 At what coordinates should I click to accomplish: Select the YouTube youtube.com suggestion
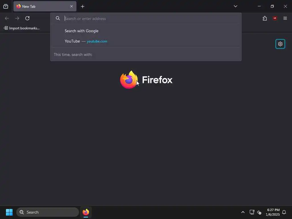tap(146, 41)
